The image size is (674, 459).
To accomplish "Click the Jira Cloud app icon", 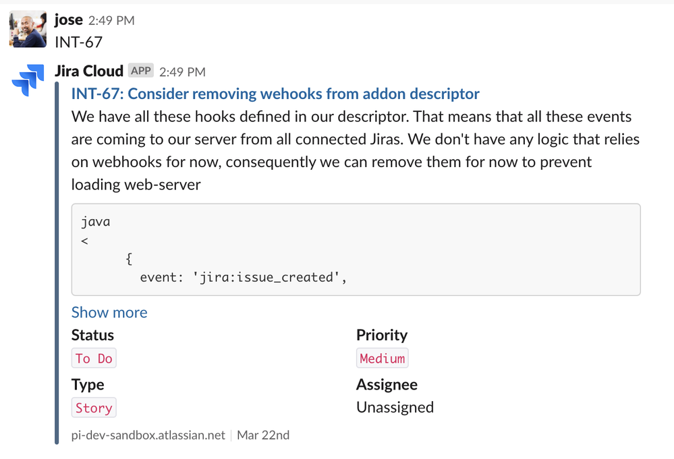I will (x=27, y=79).
